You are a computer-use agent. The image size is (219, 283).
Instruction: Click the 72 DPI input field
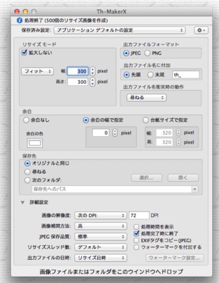click(x=139, y=215)
